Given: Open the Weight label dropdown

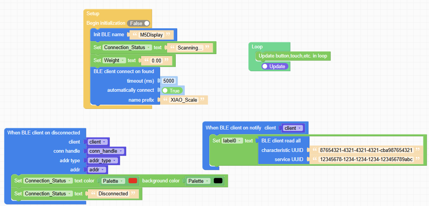Looking at the screenshot, I should point(114,61).
